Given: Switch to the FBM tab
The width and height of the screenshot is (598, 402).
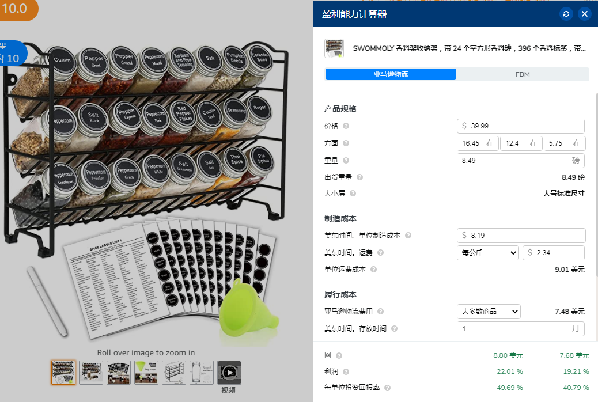Looking at the screenshot, I should point(523,74).
